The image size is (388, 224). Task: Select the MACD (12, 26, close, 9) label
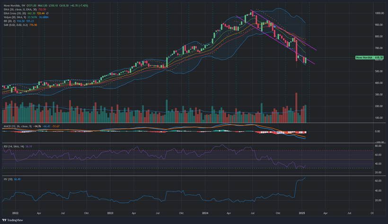(15, 126)
